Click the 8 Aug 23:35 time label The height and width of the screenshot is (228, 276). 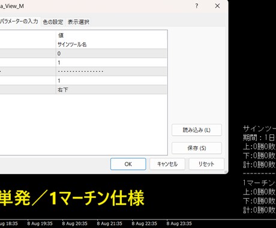tap(179, 223)
